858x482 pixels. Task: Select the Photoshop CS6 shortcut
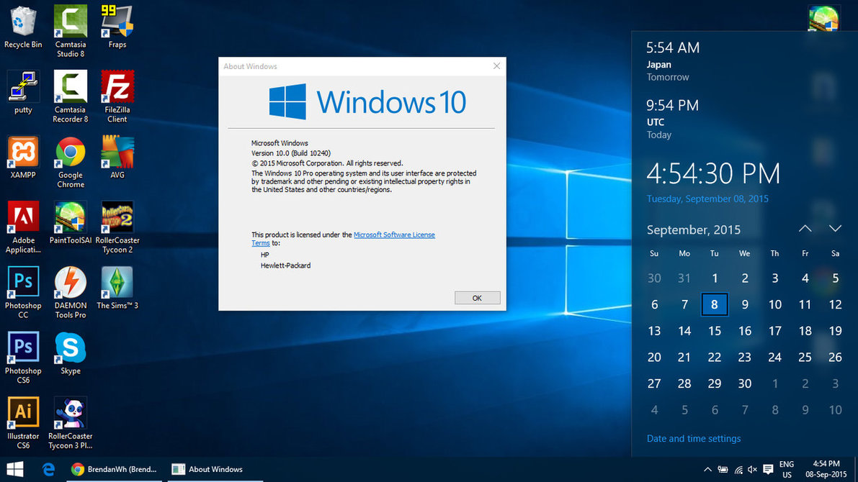coord(23,357)
